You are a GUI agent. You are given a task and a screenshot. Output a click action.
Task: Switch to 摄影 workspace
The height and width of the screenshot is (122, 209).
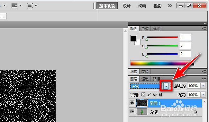pyautogui.click(x=158, y=6)
